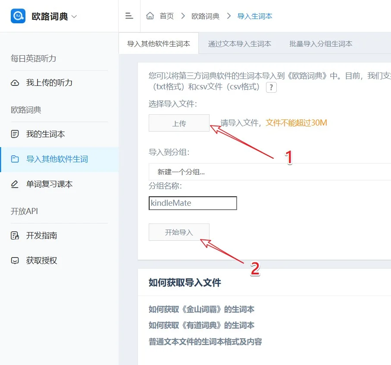This screenshot has width=391, height=365.
Task: Switch to 批量导入分组生词本 tab
Action: point(321,44)
